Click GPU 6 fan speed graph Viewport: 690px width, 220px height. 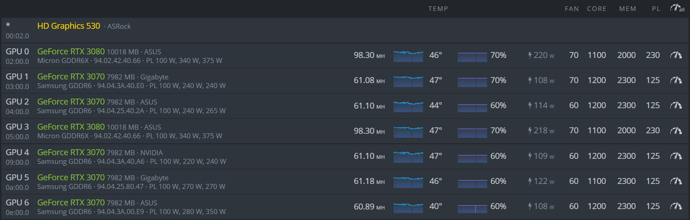(x=472, y=207)
